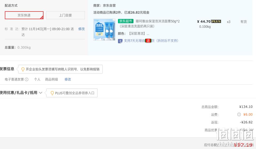
Task: Click info icon beside 电子普通发票
Action: [26, 79]
